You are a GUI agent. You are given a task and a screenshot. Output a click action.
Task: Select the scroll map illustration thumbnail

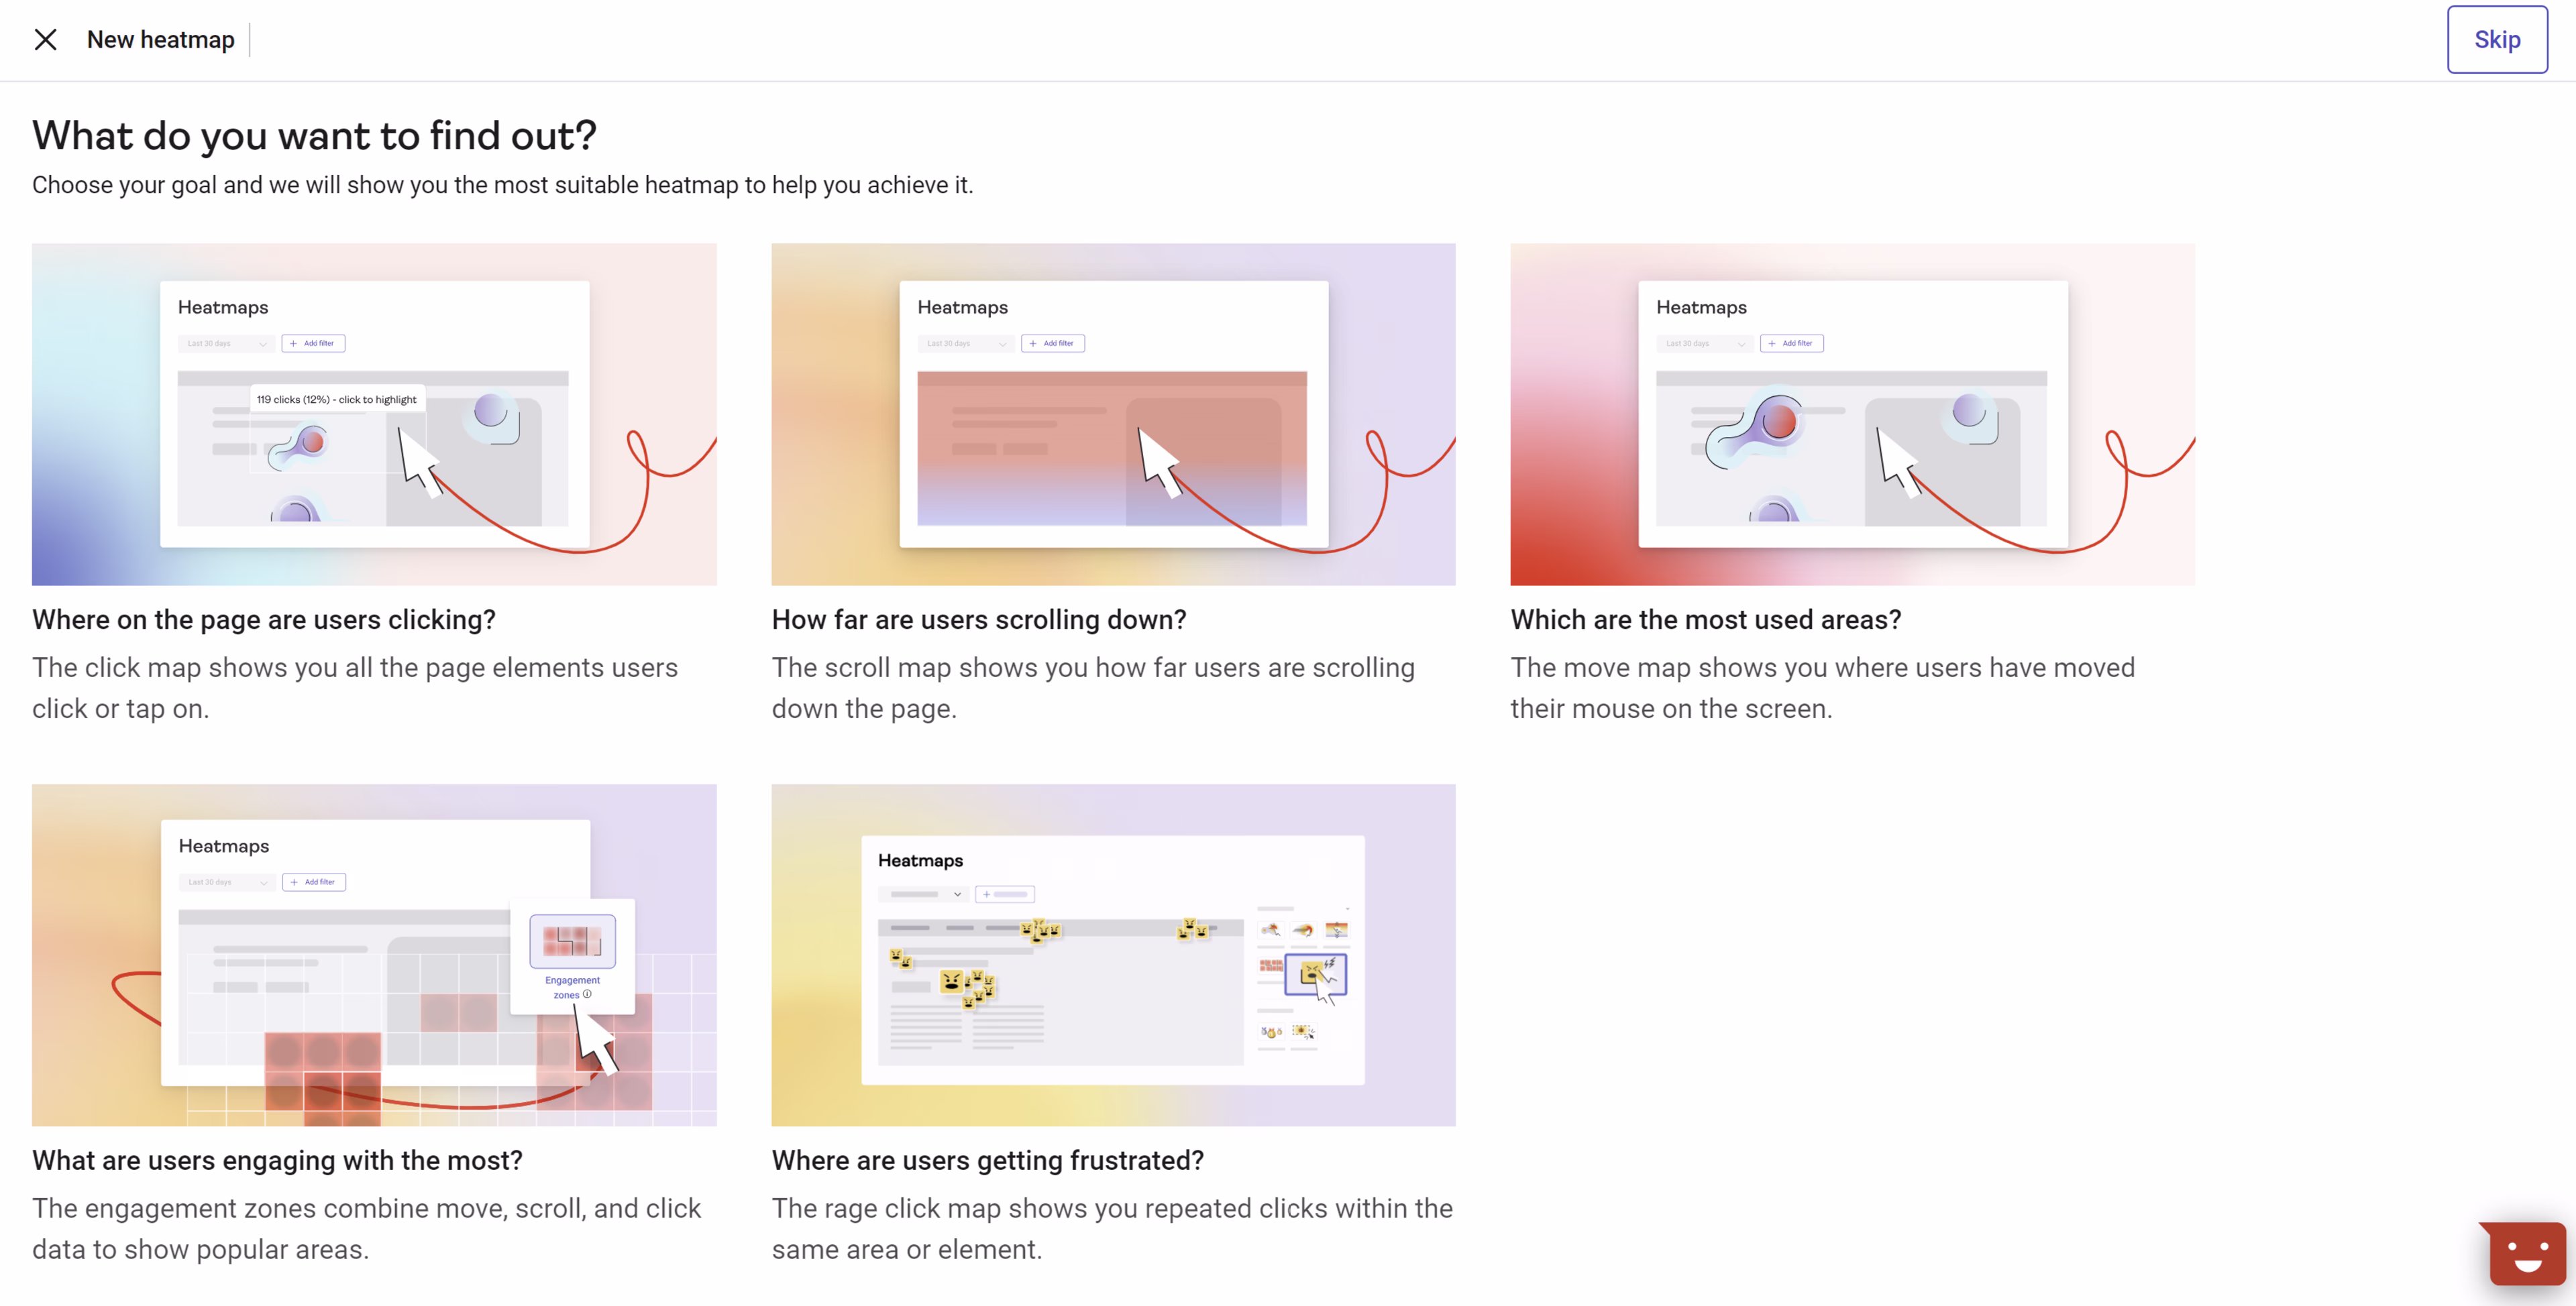(1112, 414)
